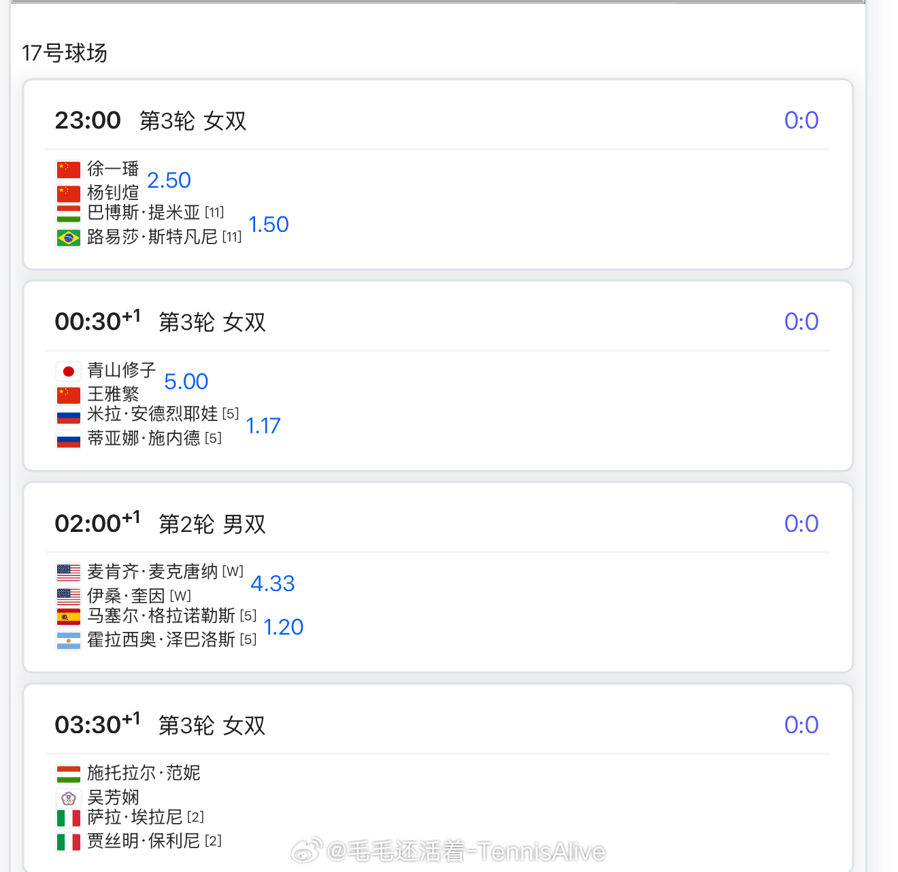The image size is (898, 872).
Task: Open the 0:0 score of the 23:00 match
Action: [801, 120]
